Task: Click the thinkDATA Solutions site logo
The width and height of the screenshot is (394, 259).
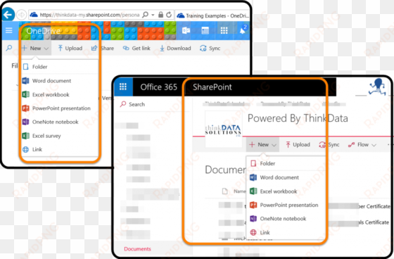Action: point(223,129)
